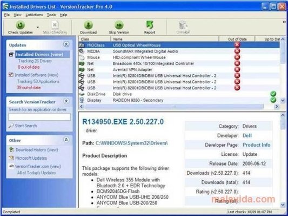The height and width of the screenshot is (216, 288).
Task: Open Download History (view) link
Action: tap(37, 150)
